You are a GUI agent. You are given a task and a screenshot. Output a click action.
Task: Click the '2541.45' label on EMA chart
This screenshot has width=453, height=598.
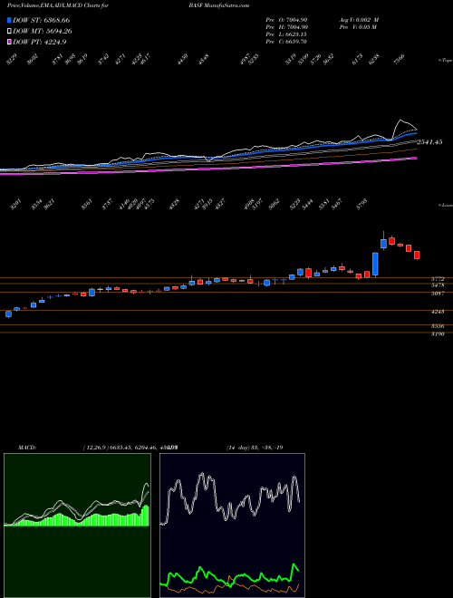429,142
